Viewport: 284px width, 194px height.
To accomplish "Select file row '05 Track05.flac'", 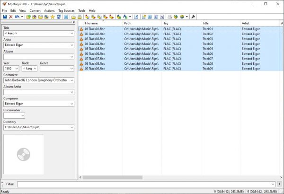I will 181,49.
